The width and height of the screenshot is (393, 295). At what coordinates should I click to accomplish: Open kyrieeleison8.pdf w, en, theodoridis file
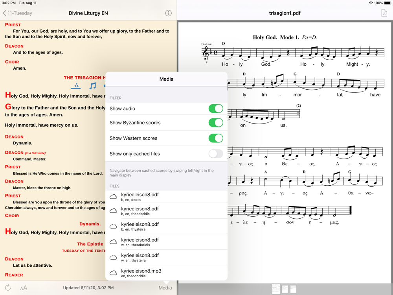166,242
